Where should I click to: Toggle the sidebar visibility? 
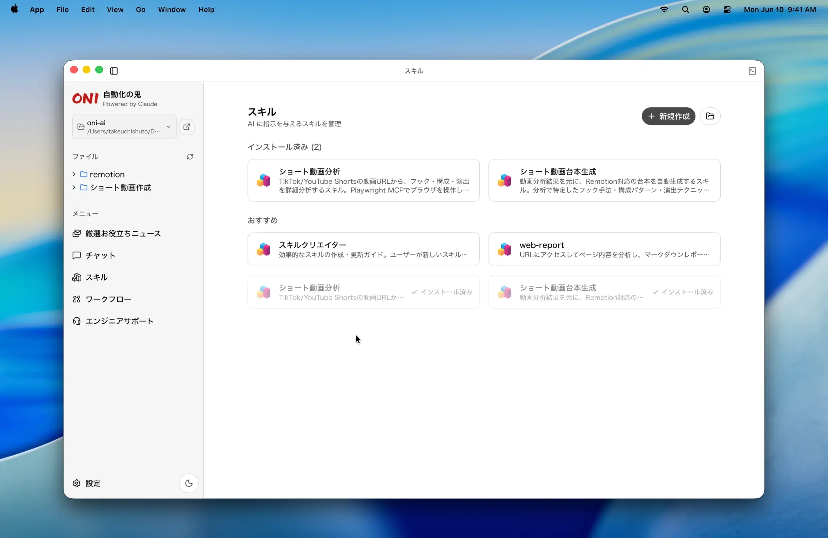[114, 70]
